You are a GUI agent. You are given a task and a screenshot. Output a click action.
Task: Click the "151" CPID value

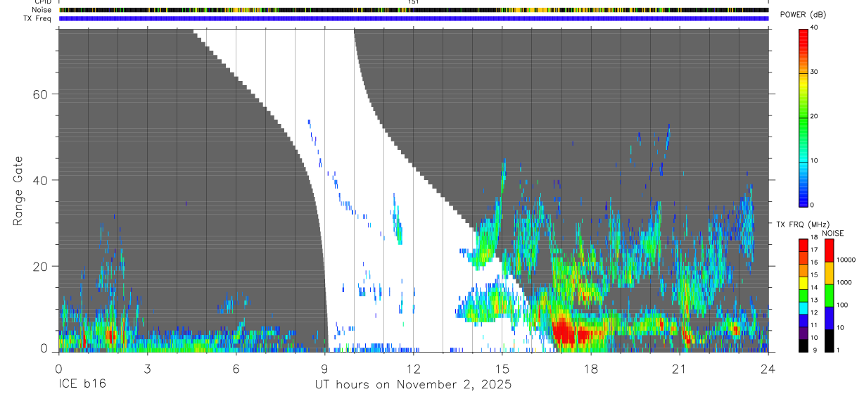pyautogui.click(x=414, y=2)
